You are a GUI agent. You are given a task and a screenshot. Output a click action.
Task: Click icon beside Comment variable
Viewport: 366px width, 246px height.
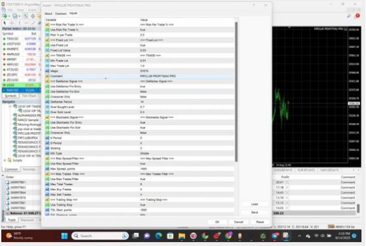pyautogui.click(x=47, y=76)
